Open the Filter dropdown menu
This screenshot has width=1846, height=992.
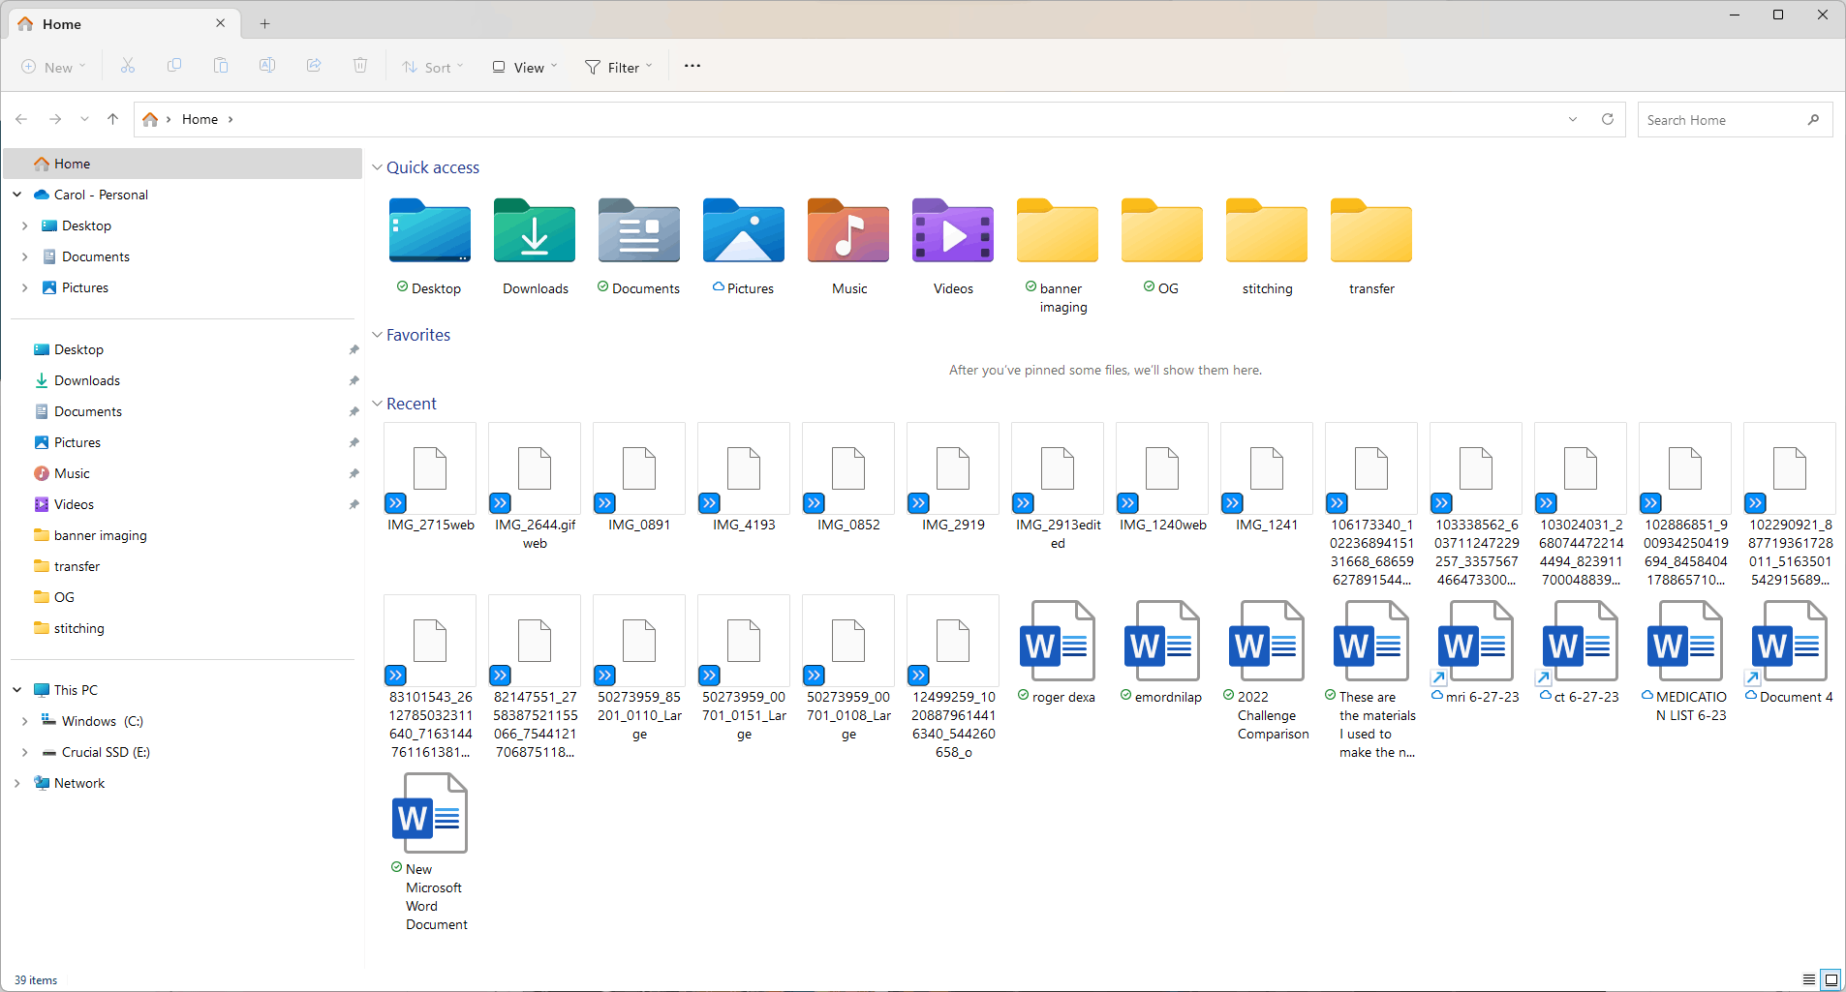[619, 67]
